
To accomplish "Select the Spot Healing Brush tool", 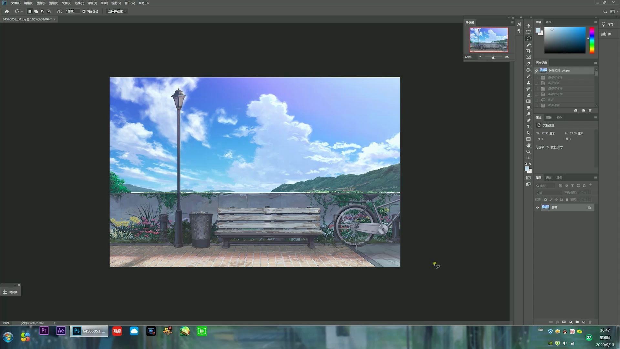I will (528, 70).
